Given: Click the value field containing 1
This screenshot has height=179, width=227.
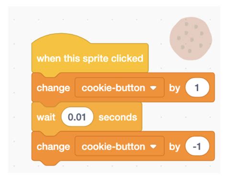Looking at the screenshot, I should pyautogui.click(x=197, y=87).
